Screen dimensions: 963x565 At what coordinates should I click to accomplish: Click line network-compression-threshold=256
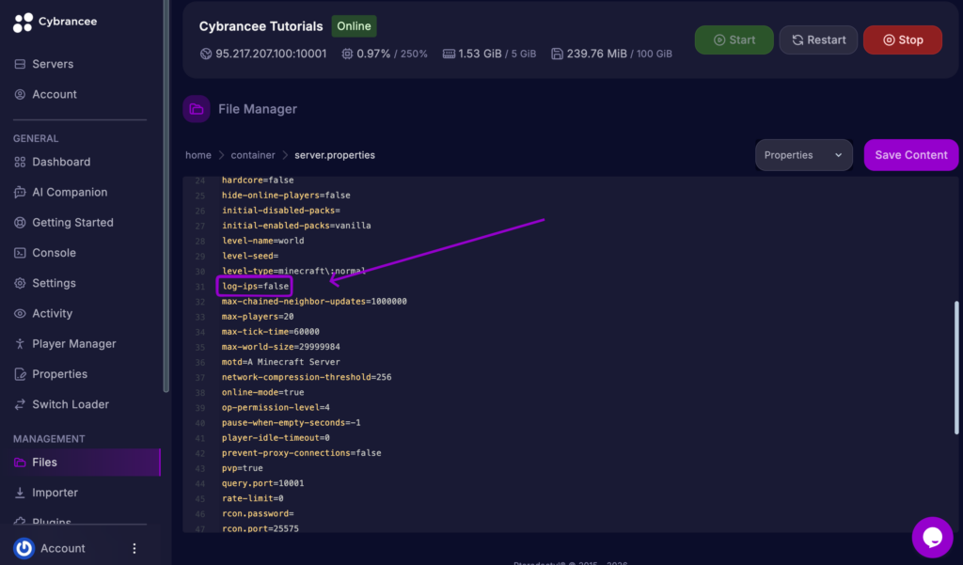pyautogui.click(x=307, y=377)
